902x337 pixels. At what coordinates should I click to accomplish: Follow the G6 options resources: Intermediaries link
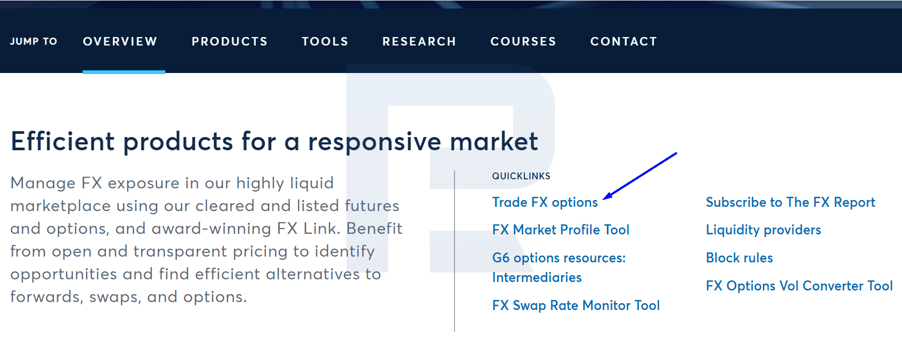pos(559,268)
